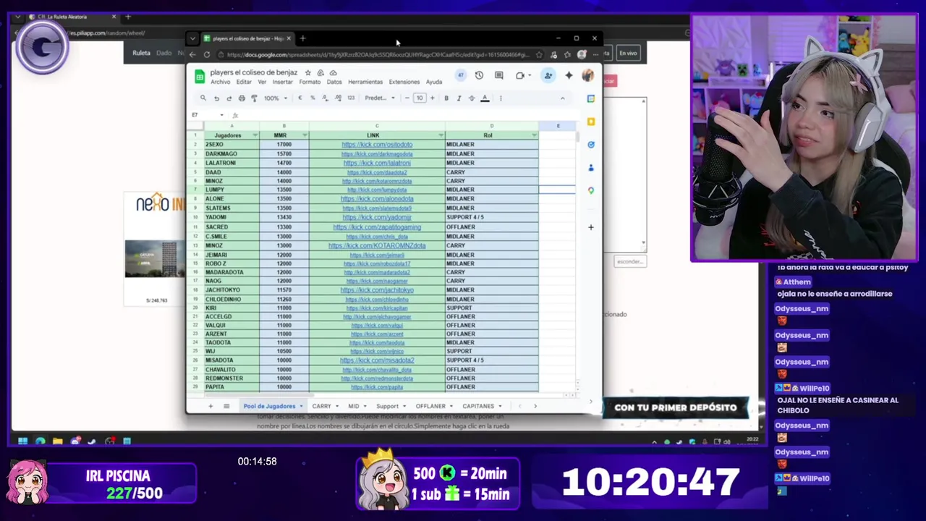926x521 pixels.
Task: Open Google Keep side panel icon
Action: (x=591, y=122)
